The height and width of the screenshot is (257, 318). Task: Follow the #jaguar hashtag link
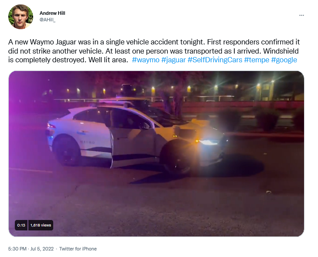[x=174, y=60]
